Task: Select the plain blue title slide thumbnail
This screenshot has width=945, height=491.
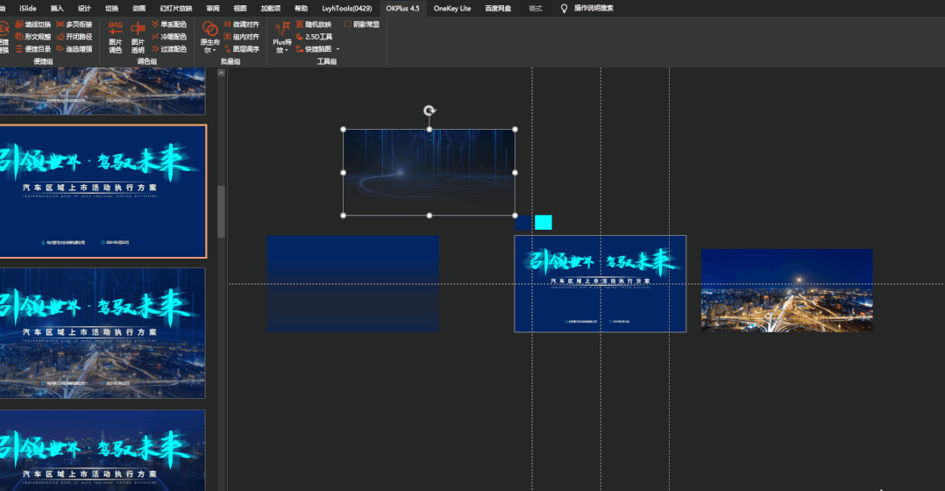Action: click(x=103, y=192)
